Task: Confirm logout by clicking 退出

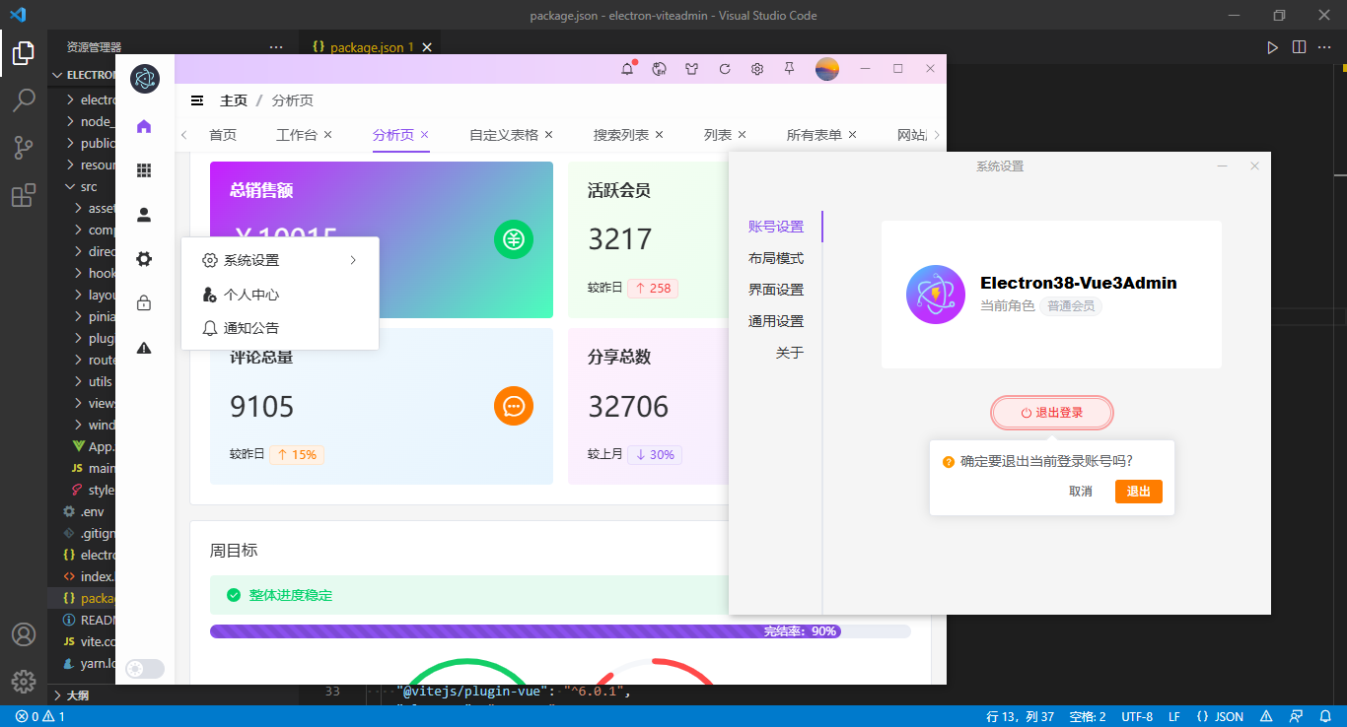Action: pyautogui.click(x=1138, y=491)
